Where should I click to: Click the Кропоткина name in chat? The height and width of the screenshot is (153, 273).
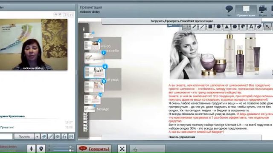tap(16, 116)
